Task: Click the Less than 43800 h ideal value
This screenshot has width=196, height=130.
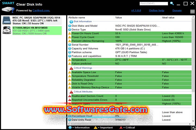Action: (173, 34)
